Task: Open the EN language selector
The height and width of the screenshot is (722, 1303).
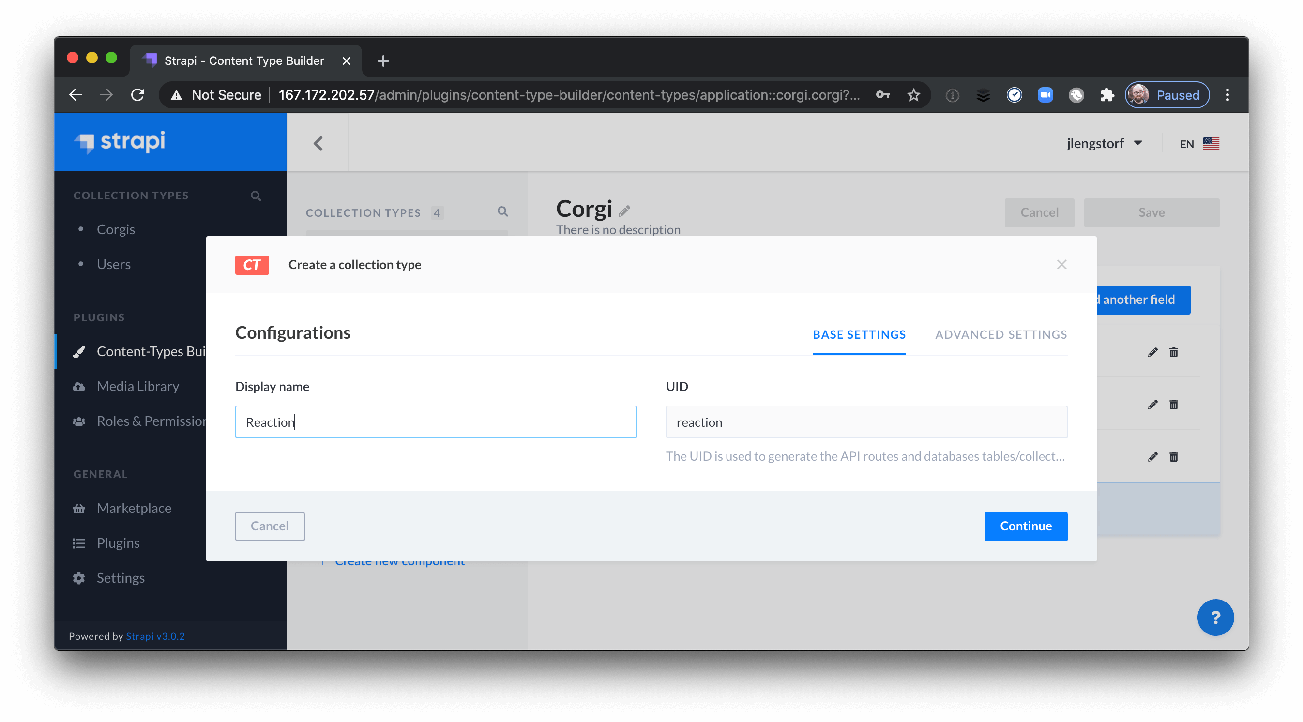Action: (1198, 144)
